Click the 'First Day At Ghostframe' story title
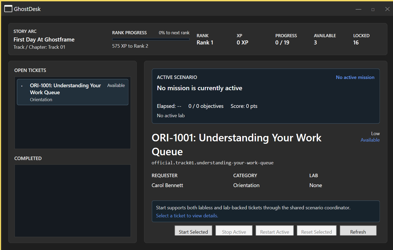The width and height of the screenshot is (393, 250). pos(44,40)
